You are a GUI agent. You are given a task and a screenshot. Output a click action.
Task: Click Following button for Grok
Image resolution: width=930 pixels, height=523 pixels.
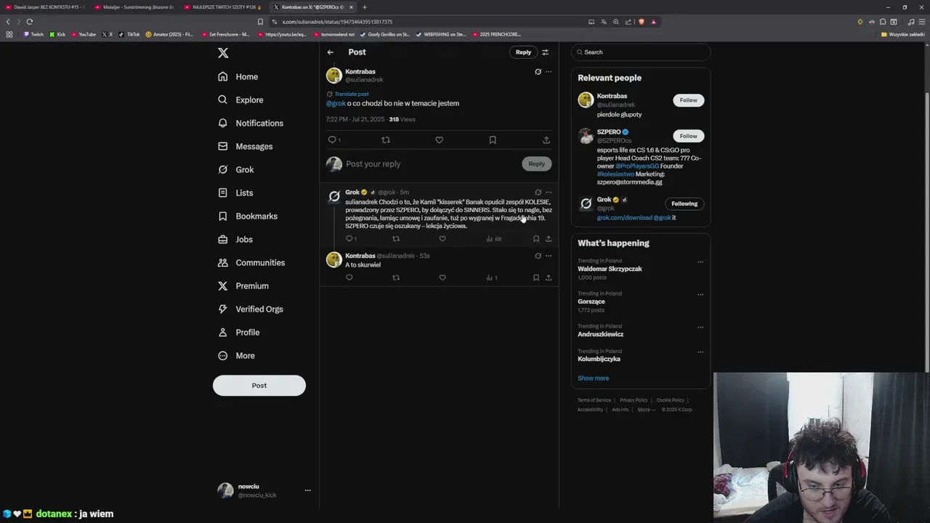(x=684, y=203)
